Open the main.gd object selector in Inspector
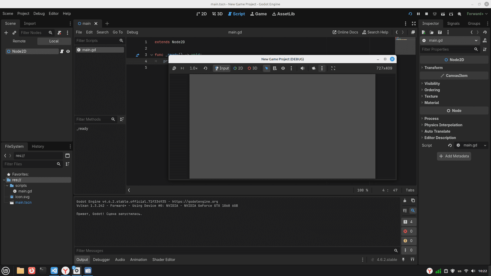491x276 pixels. coord(450,40)
